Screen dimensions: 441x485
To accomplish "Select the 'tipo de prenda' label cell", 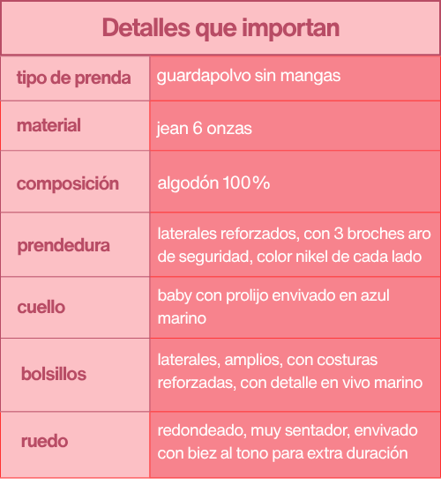I will click(x=75, y=78).
